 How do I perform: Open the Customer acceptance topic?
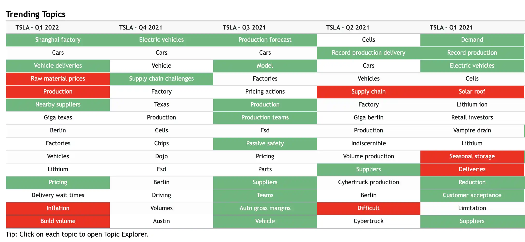(472, 195)
